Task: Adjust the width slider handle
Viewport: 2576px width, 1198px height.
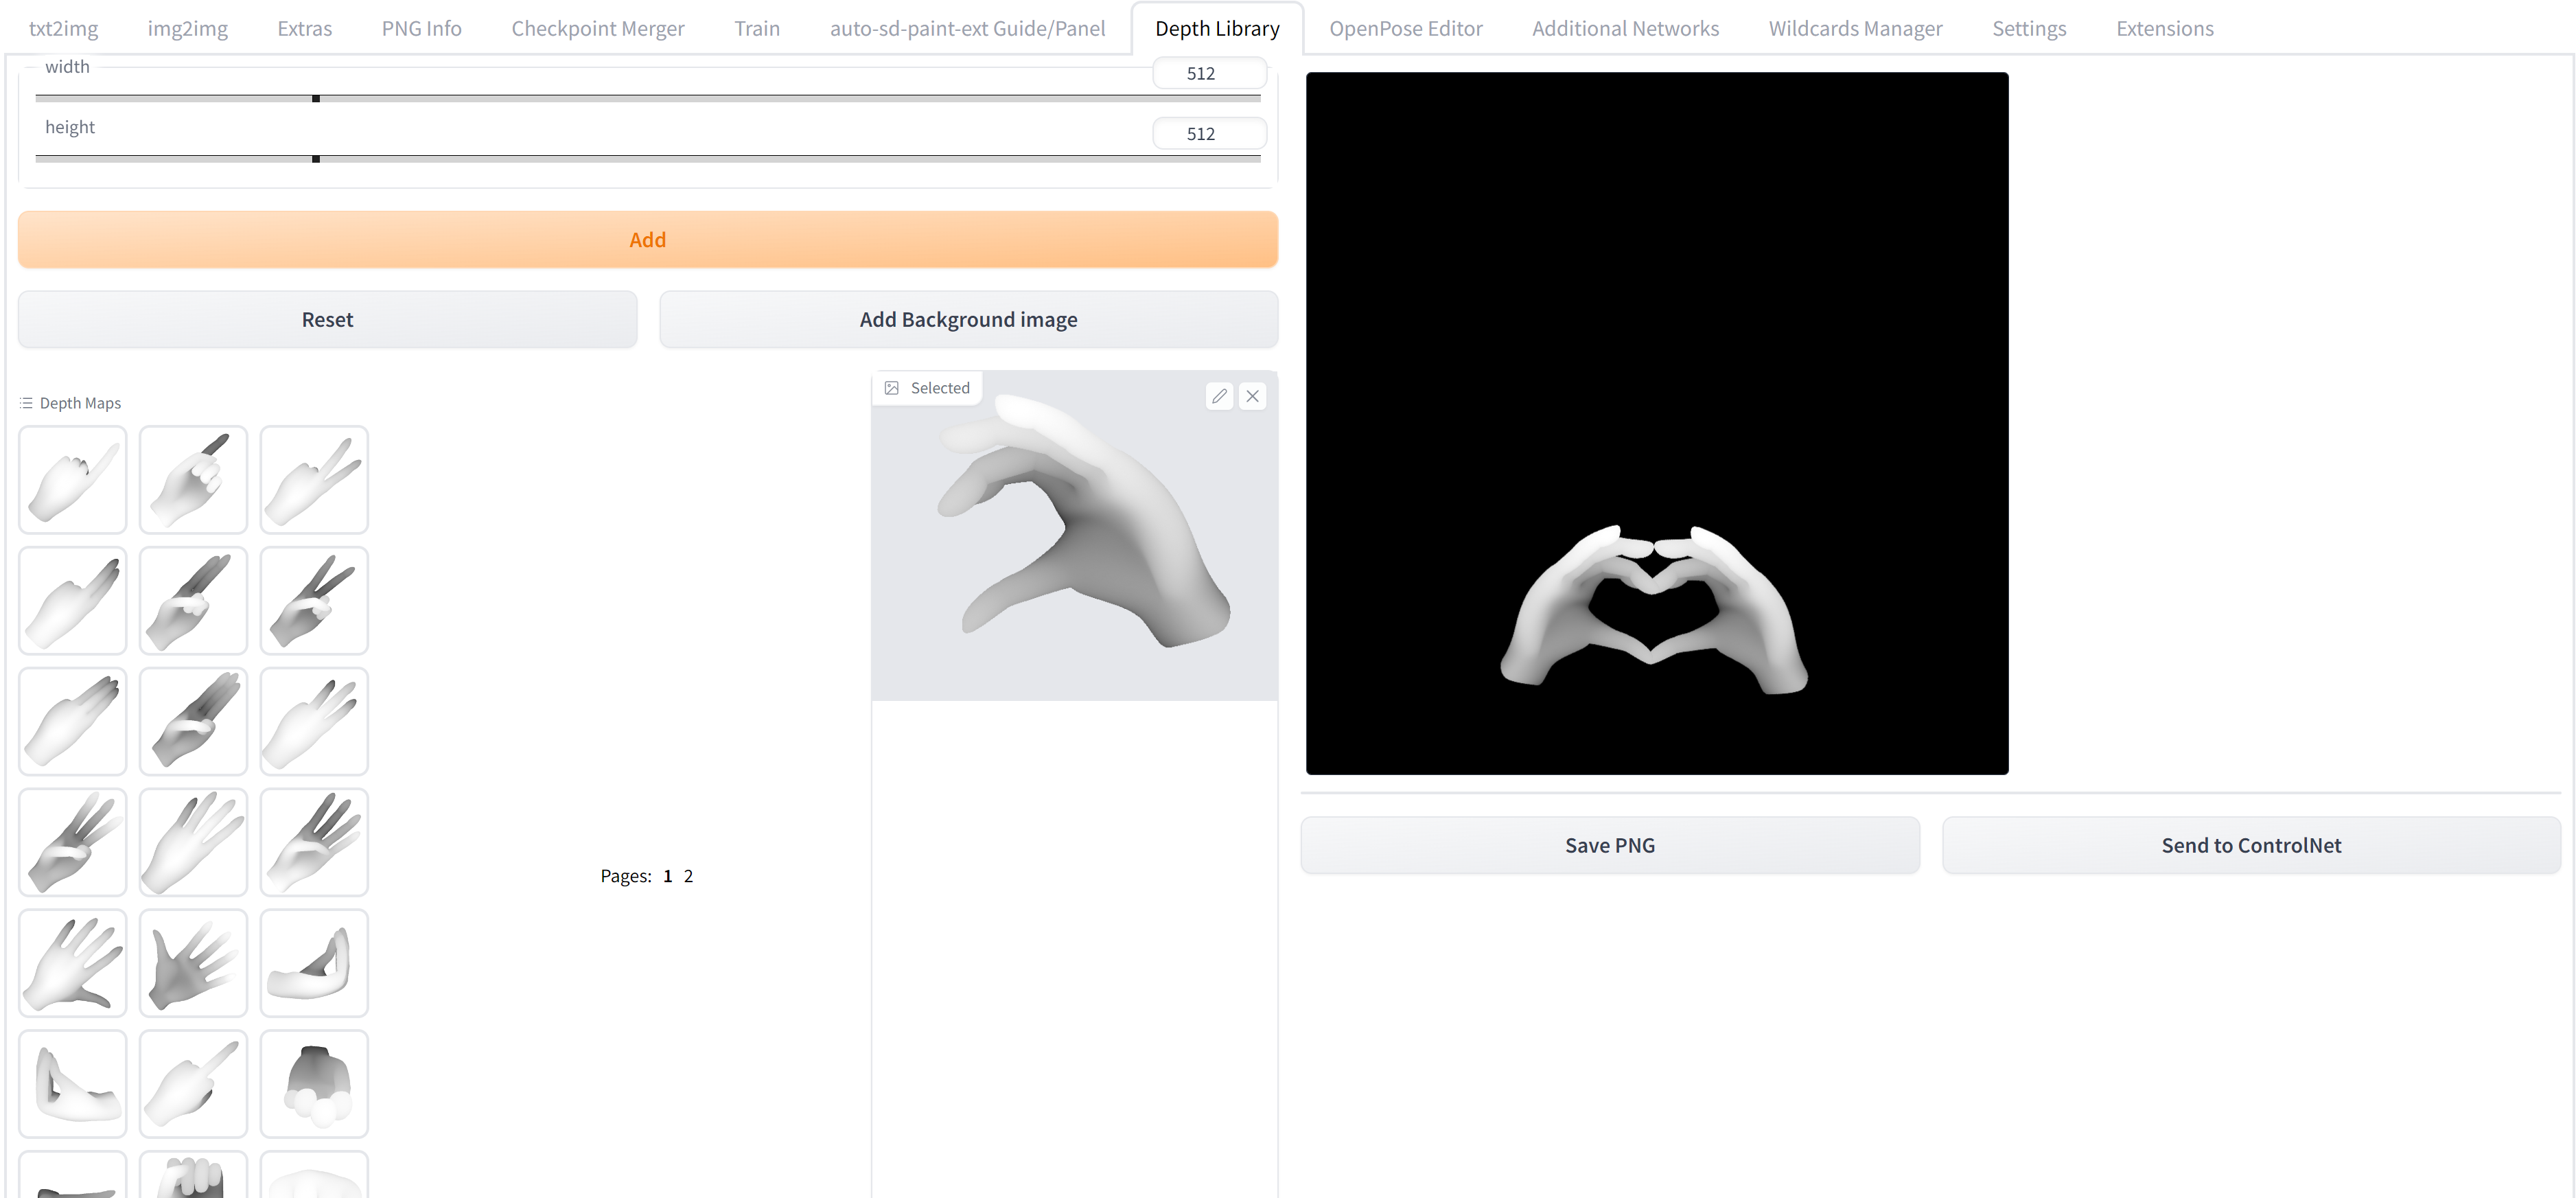Action: [x=316, y=99]
